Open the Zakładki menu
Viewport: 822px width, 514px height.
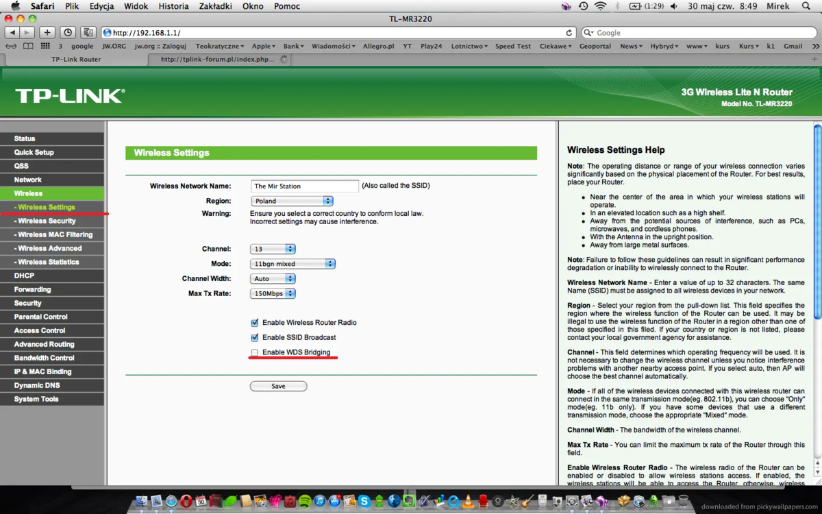[215, 6]
